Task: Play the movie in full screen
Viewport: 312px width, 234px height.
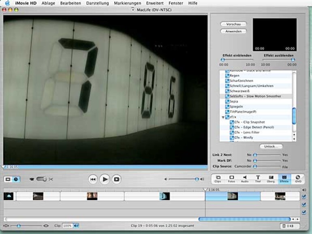Action: (116, 179)
